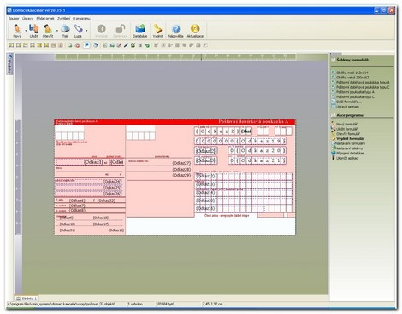Image resolution: width=402 pixels, height=314 pixels.
Task: Click the greyed-out round back-arrow icon
Action: [x=101, y=28]
